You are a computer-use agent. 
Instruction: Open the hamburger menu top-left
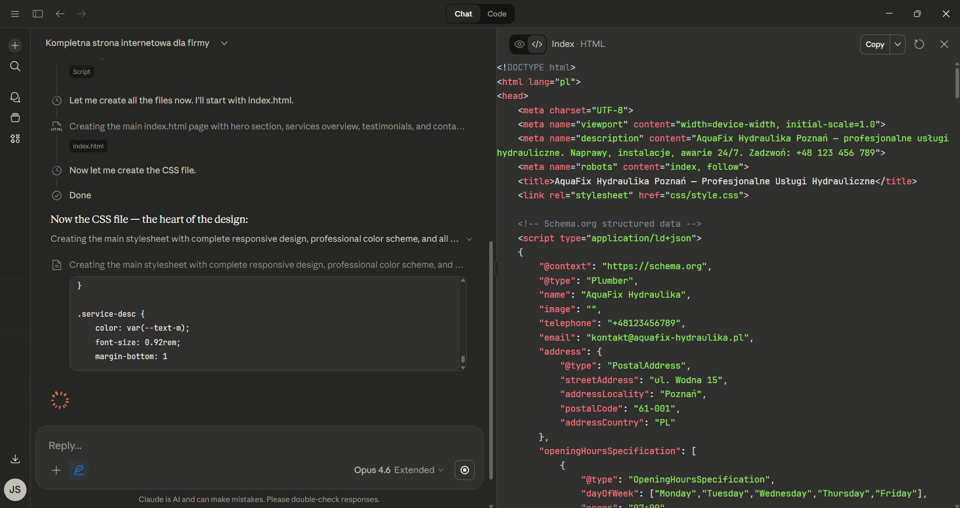click(15, 13)
